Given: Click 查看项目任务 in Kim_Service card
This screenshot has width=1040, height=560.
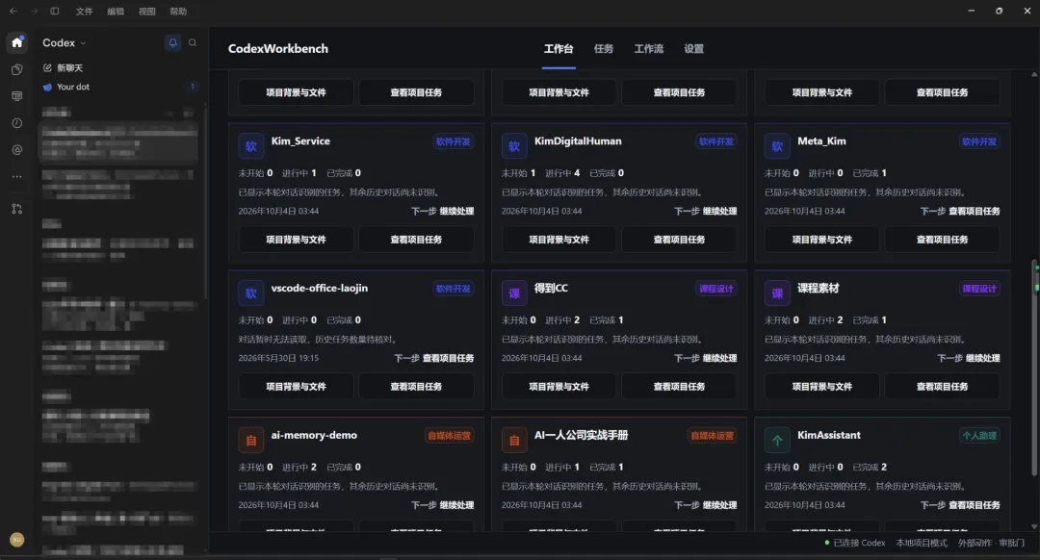Looking at the screenshot, I should (416, 240).
